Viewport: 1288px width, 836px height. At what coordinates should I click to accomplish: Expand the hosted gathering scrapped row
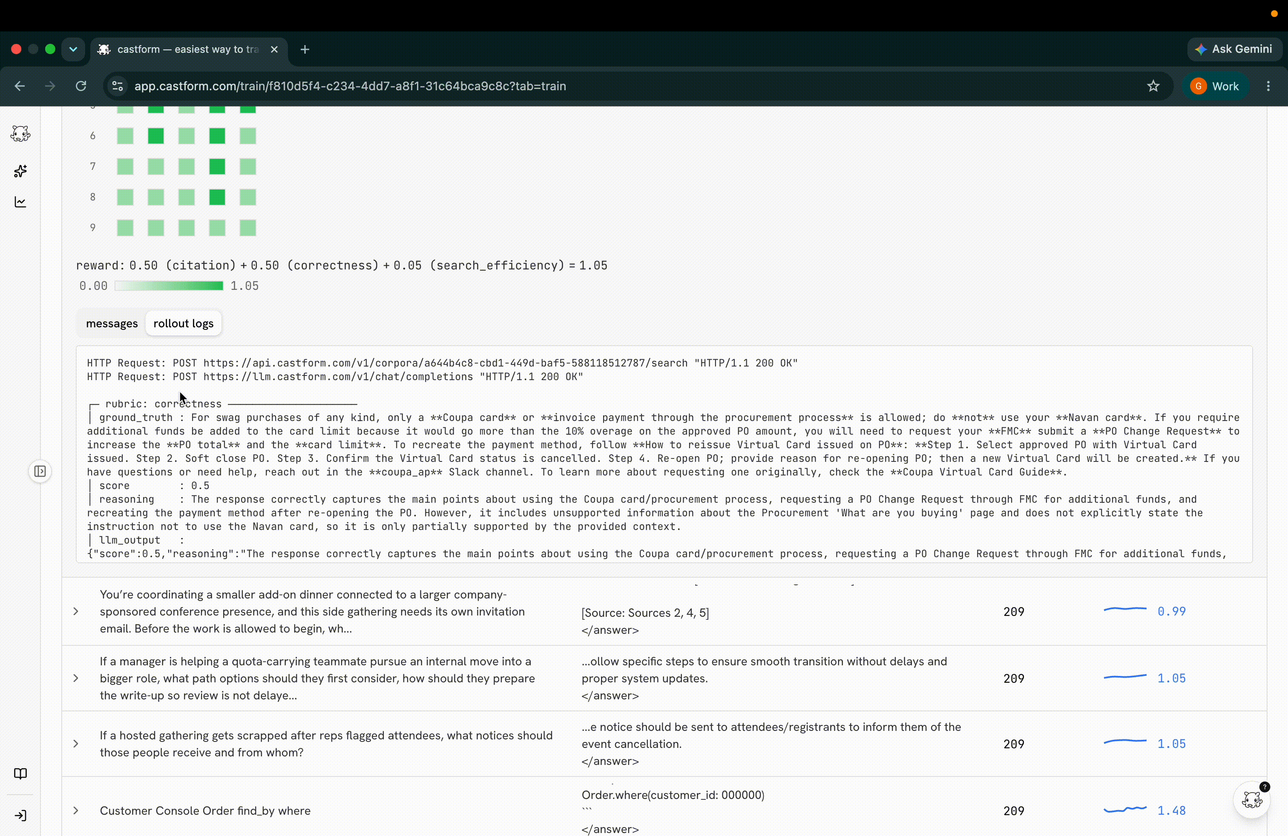pyautogui.click(x=76, y=744)
